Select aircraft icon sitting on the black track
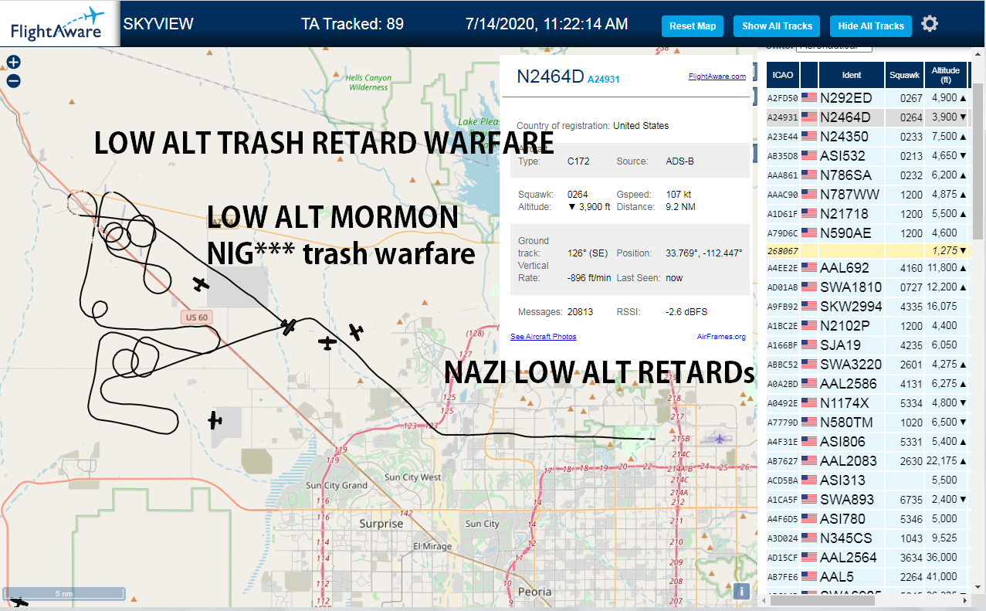Screen dimensions: 986x611 289,328
